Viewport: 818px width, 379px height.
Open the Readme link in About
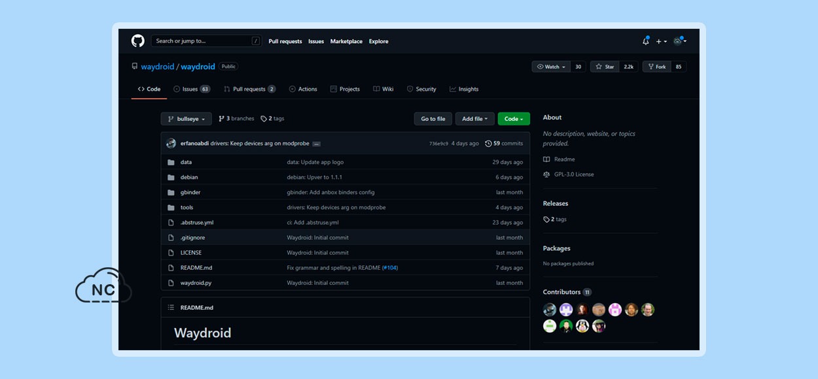tap(565, 159)
